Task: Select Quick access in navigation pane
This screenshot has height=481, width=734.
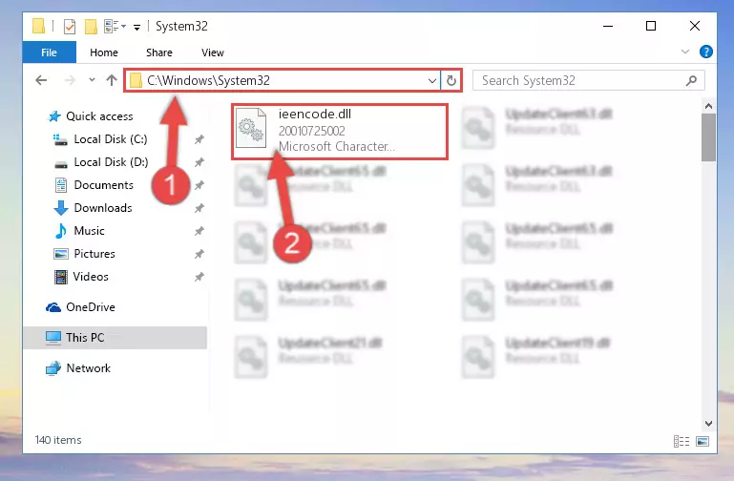Action: point(91,116)
